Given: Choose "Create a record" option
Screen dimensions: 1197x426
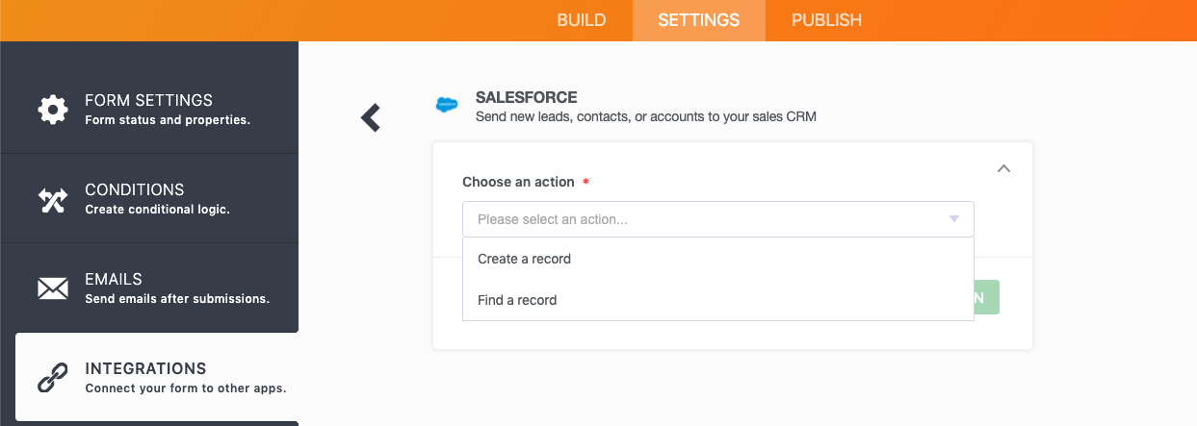Looking at the screenshot, I should 525,259.
